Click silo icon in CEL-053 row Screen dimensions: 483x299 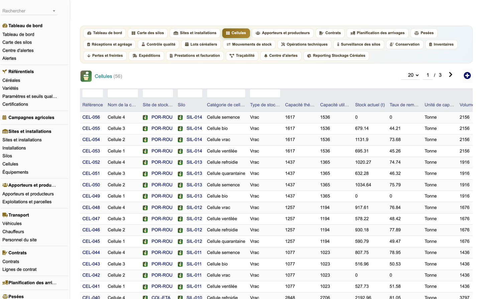click(x=180, y=151)
